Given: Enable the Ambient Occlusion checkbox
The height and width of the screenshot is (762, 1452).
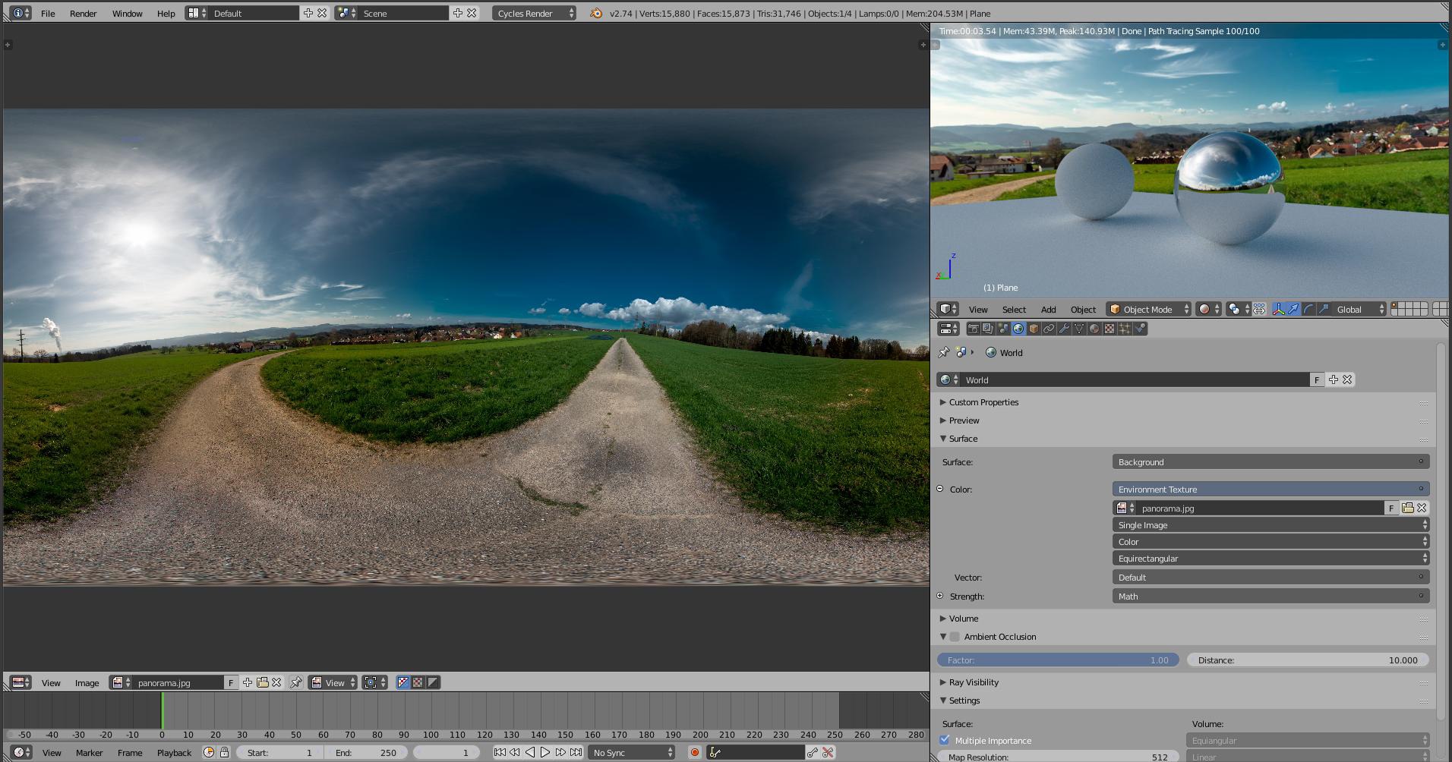Looking at the screenshot, I should [x=955, y=637].
